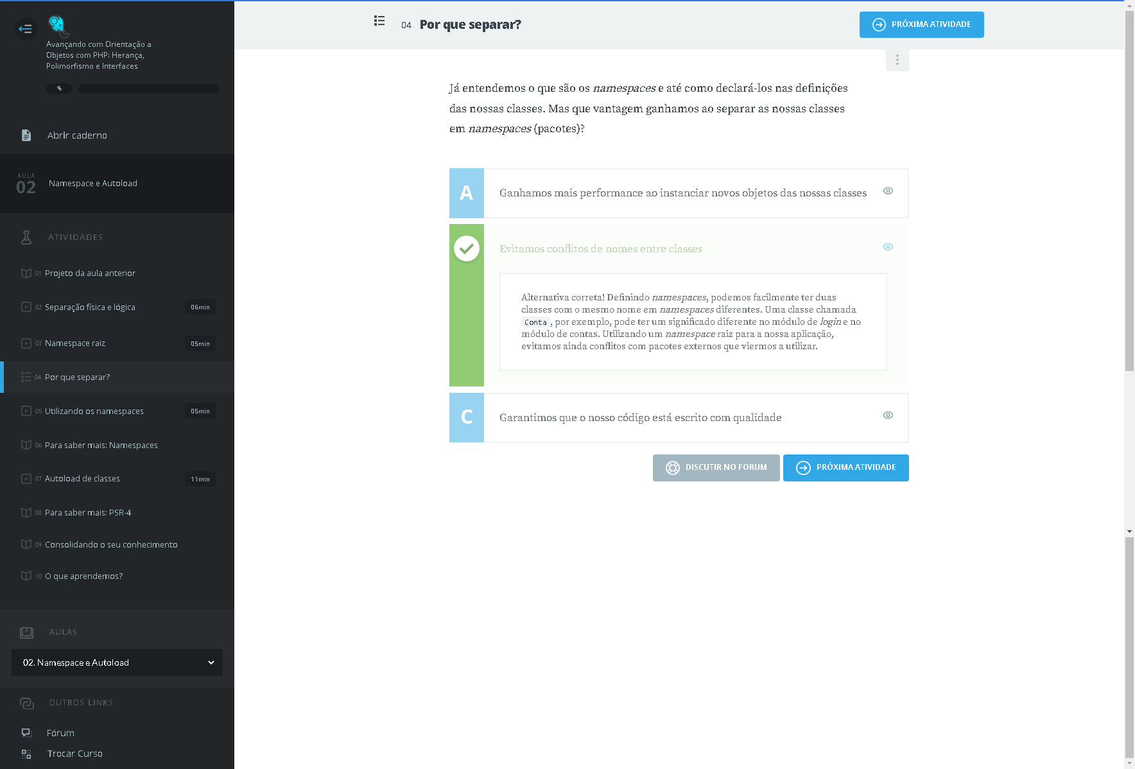Open the three-dot options menu
Viewport: 1135px width, 769px height.
click(897, 60)
